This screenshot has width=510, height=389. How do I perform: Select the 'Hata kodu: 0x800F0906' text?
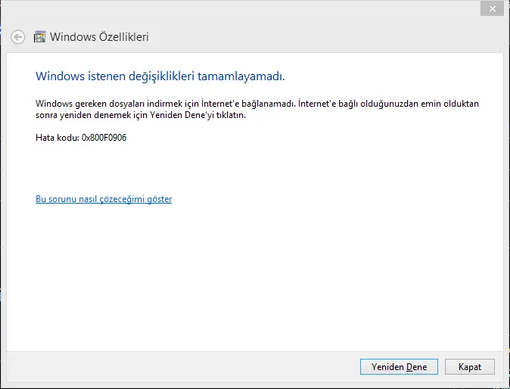81,138
